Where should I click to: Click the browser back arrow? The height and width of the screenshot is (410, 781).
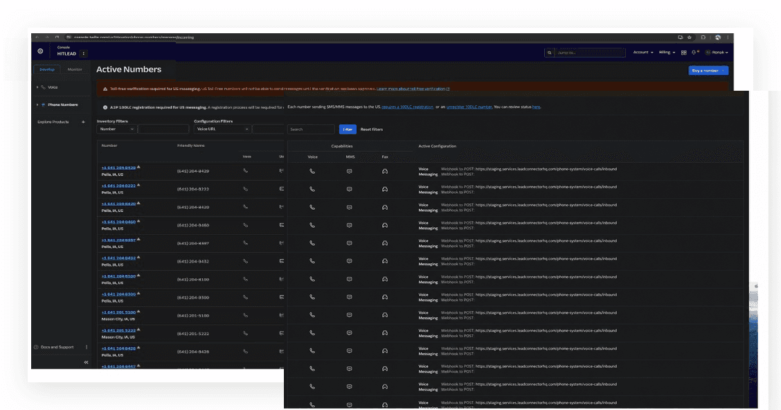click(x=37, y=37)
